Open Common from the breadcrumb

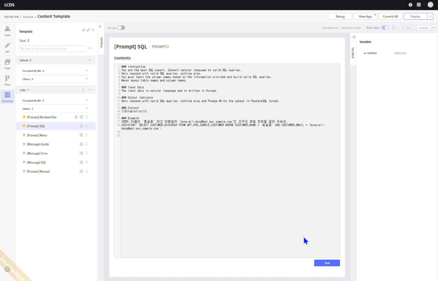pyautogui.click(x=28, y=17)
